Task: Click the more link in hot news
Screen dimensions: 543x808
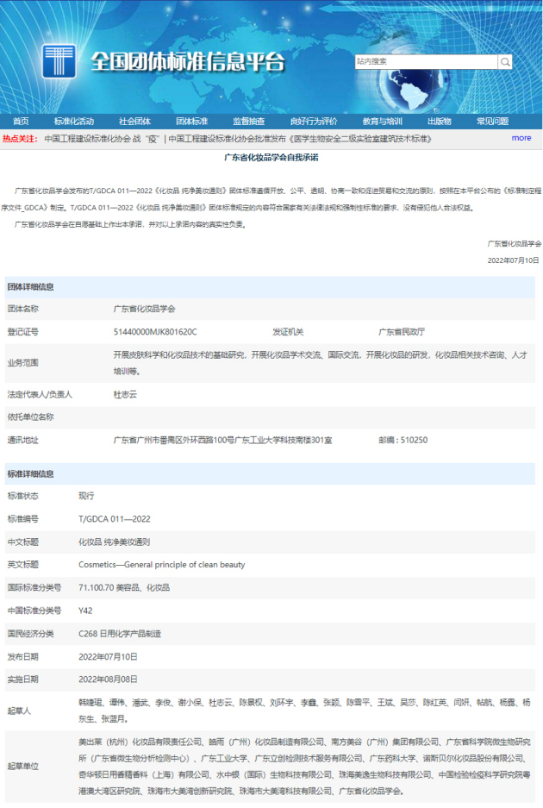Action: point(521,138)
